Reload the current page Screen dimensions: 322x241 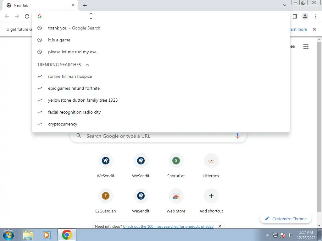pyautogui.click(x=27, y=16)
